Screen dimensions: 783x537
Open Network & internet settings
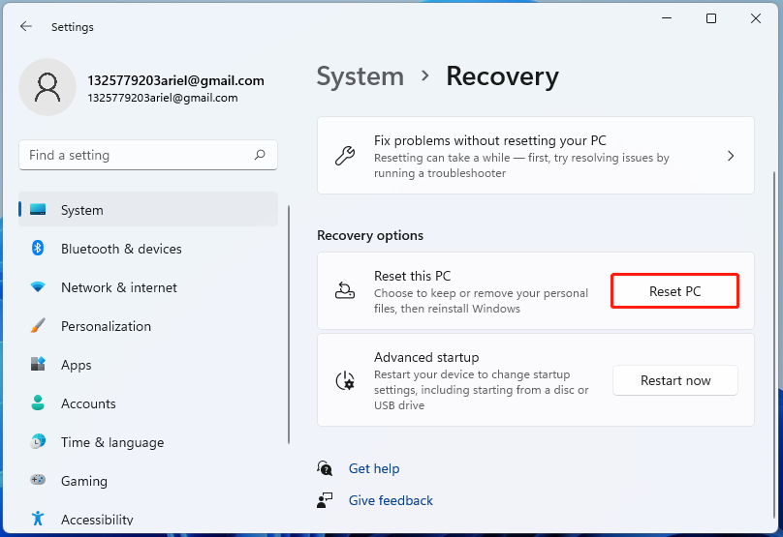[148, 287]
